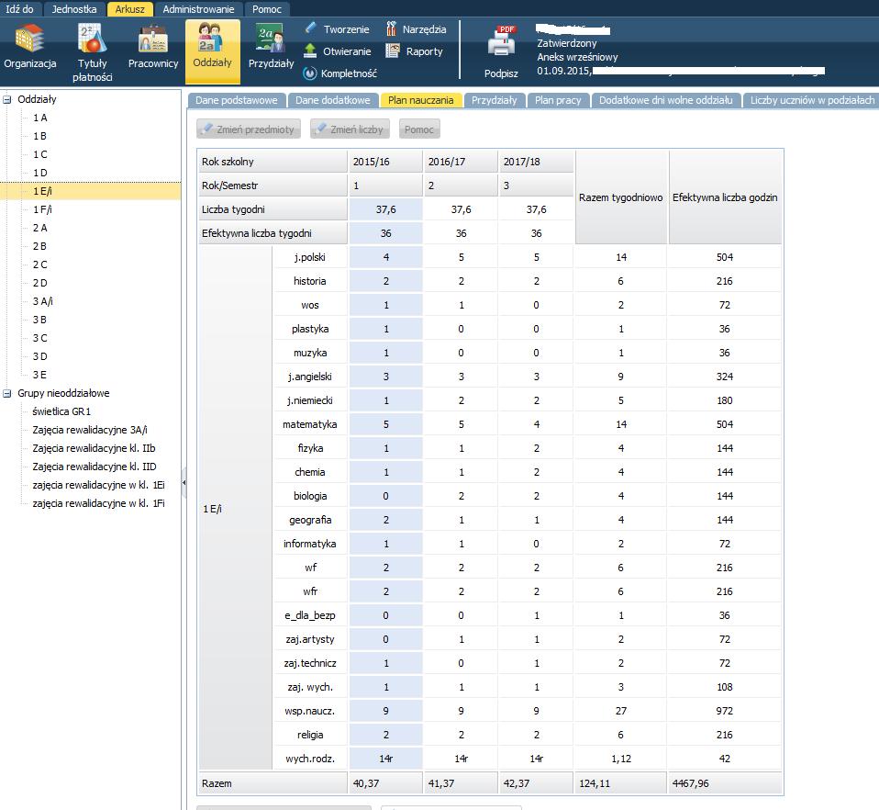Screen dimensions: 879x810
Task: Open the Idź do menu
Action: click(x=19, y=9)
